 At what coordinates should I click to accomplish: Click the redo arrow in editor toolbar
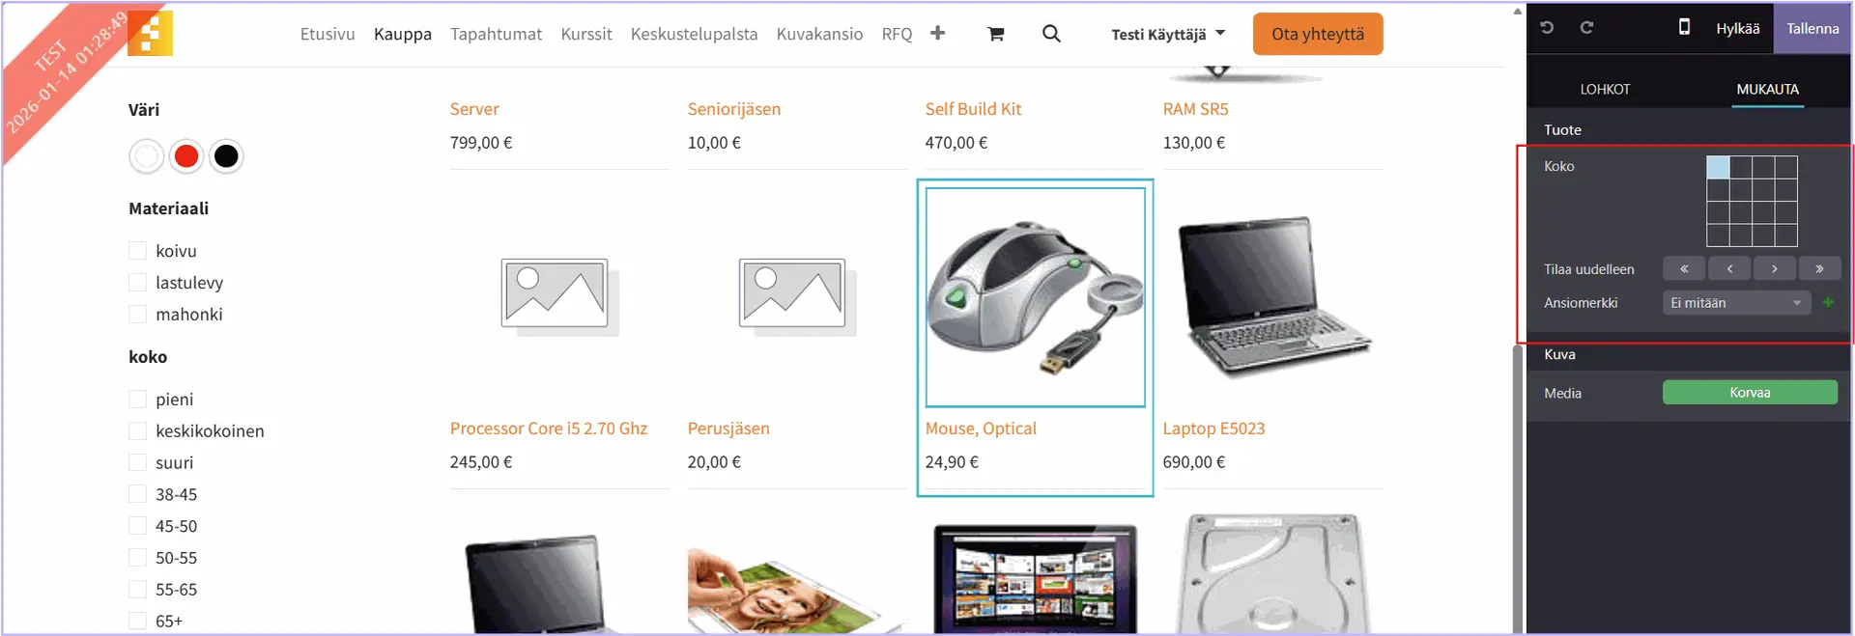coord(1586,28)
